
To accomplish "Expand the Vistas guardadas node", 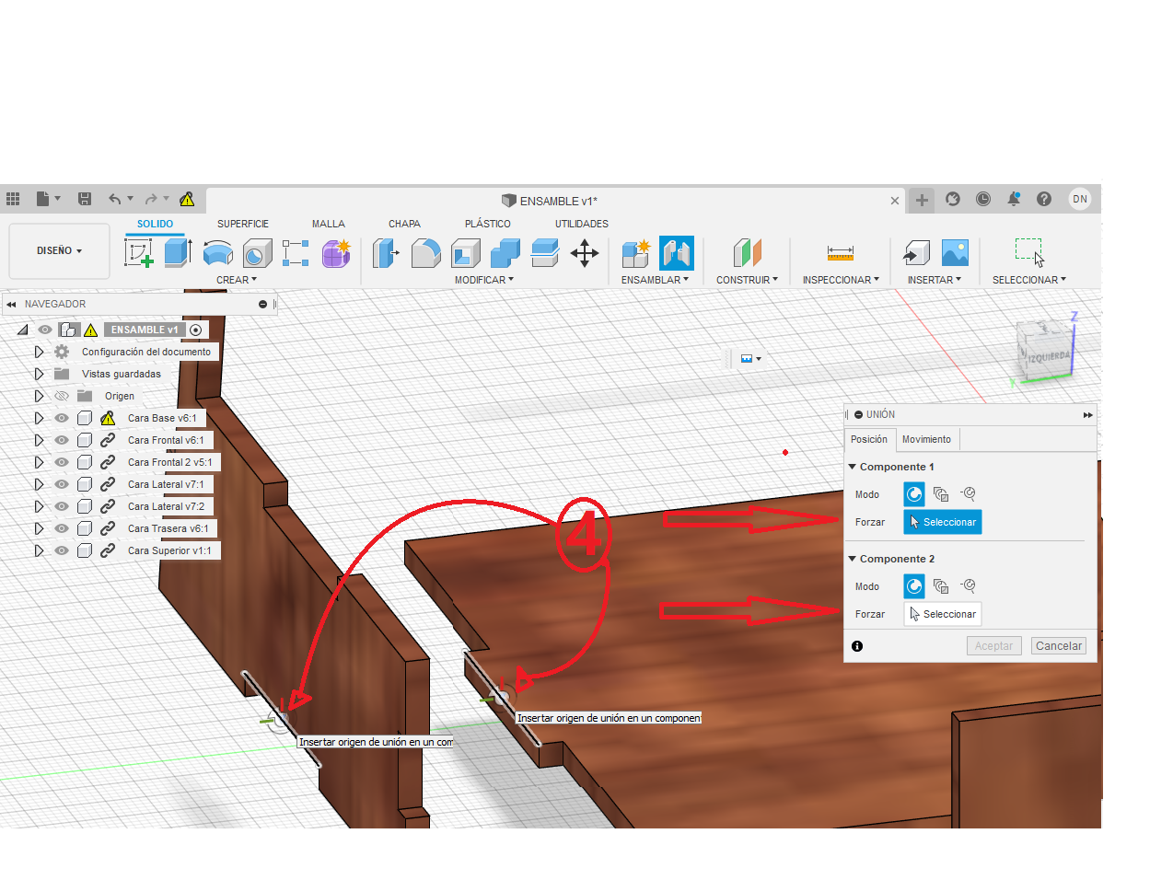I will coord(39,374).
